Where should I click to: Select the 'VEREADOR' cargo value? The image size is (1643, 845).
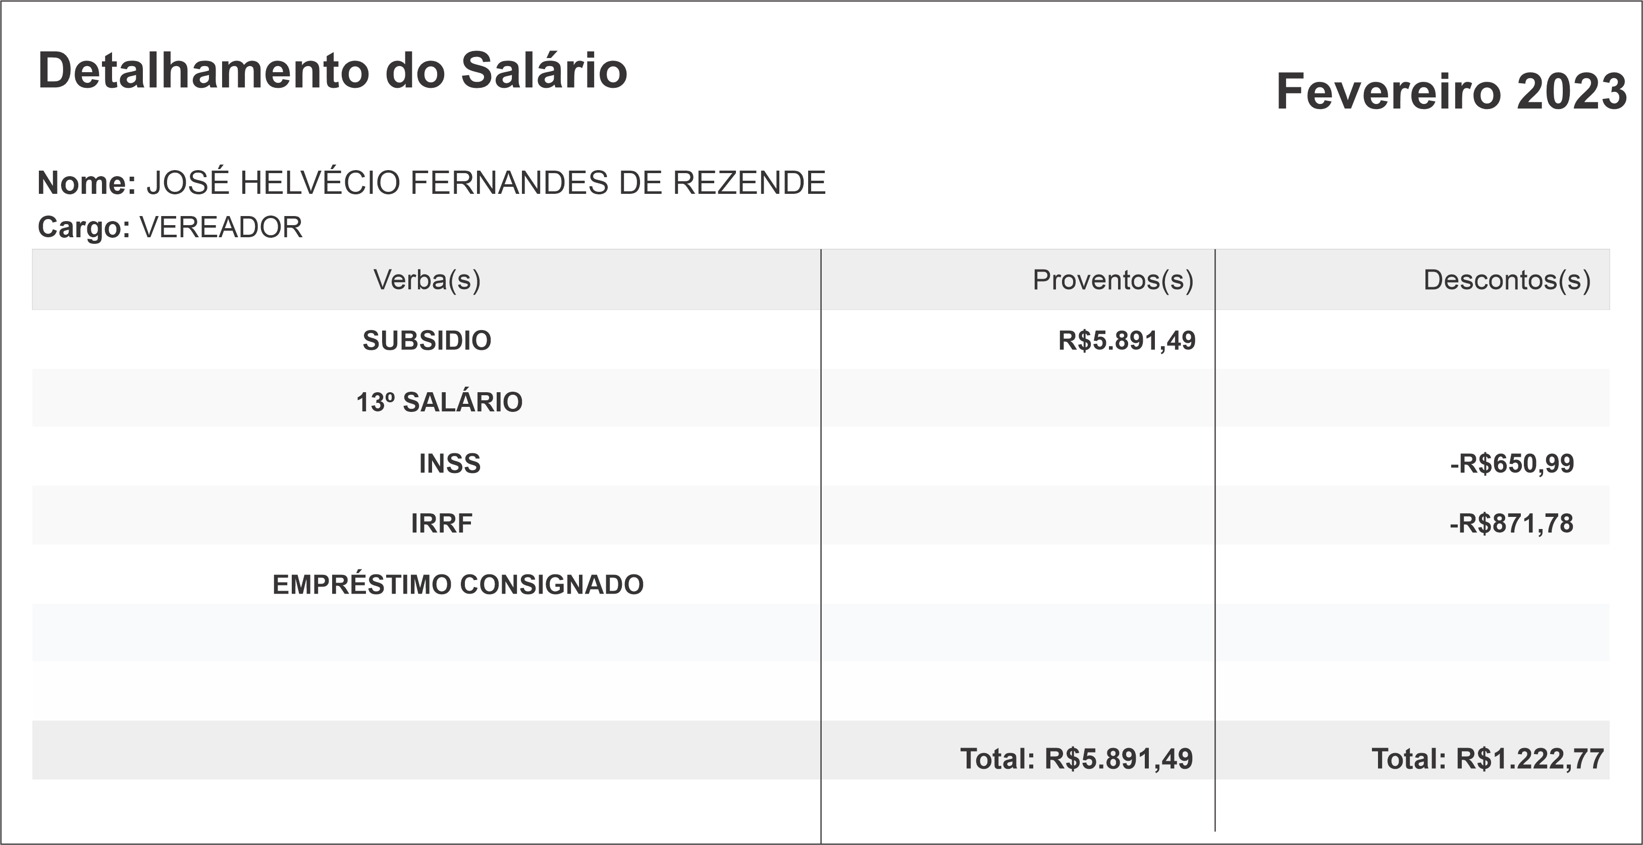(x=221, y=227)
